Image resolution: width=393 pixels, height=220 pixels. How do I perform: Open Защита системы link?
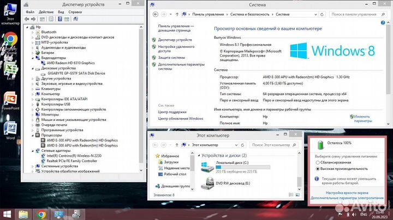(171, 58)
